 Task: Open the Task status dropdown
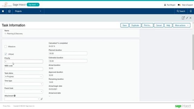pos(24,77)
